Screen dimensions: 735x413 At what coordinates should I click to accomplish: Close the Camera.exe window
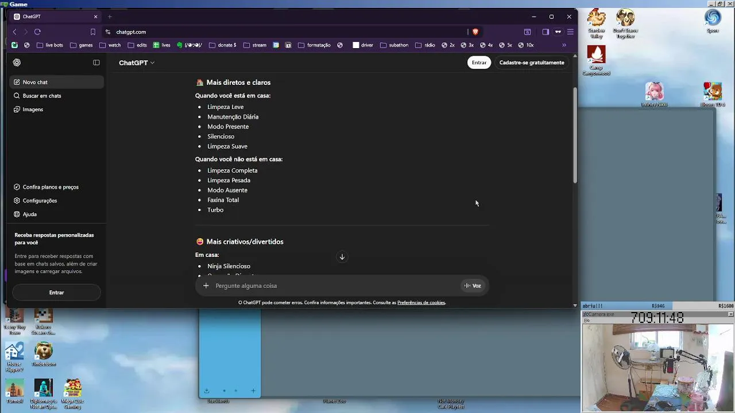730,314
